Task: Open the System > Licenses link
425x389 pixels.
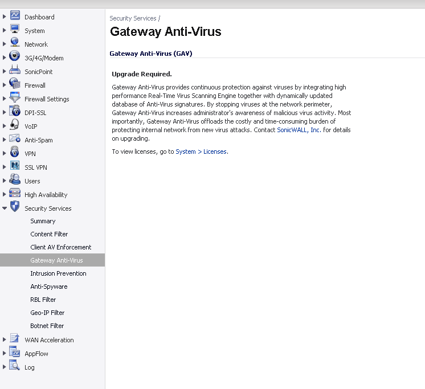Action: coord(202,151)
